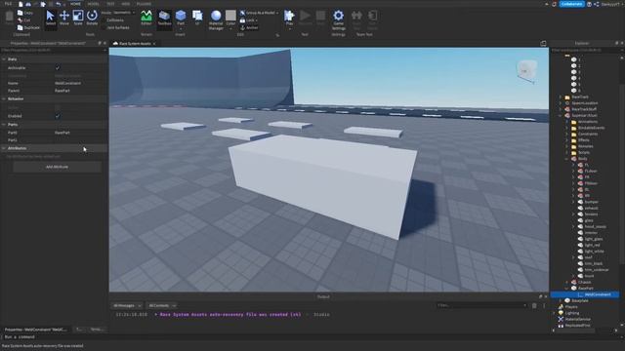Open the FILE menu
Image resolution: width=625 pixels, height=351 pixels.
point(8,4)
